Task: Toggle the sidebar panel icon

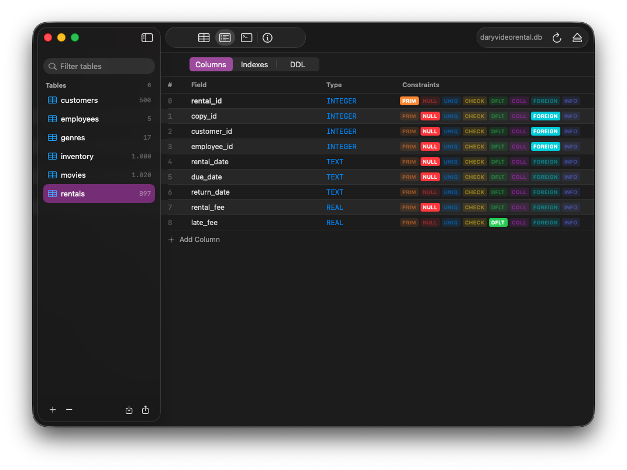Action: pyautogui.click(x=147, y=37)
